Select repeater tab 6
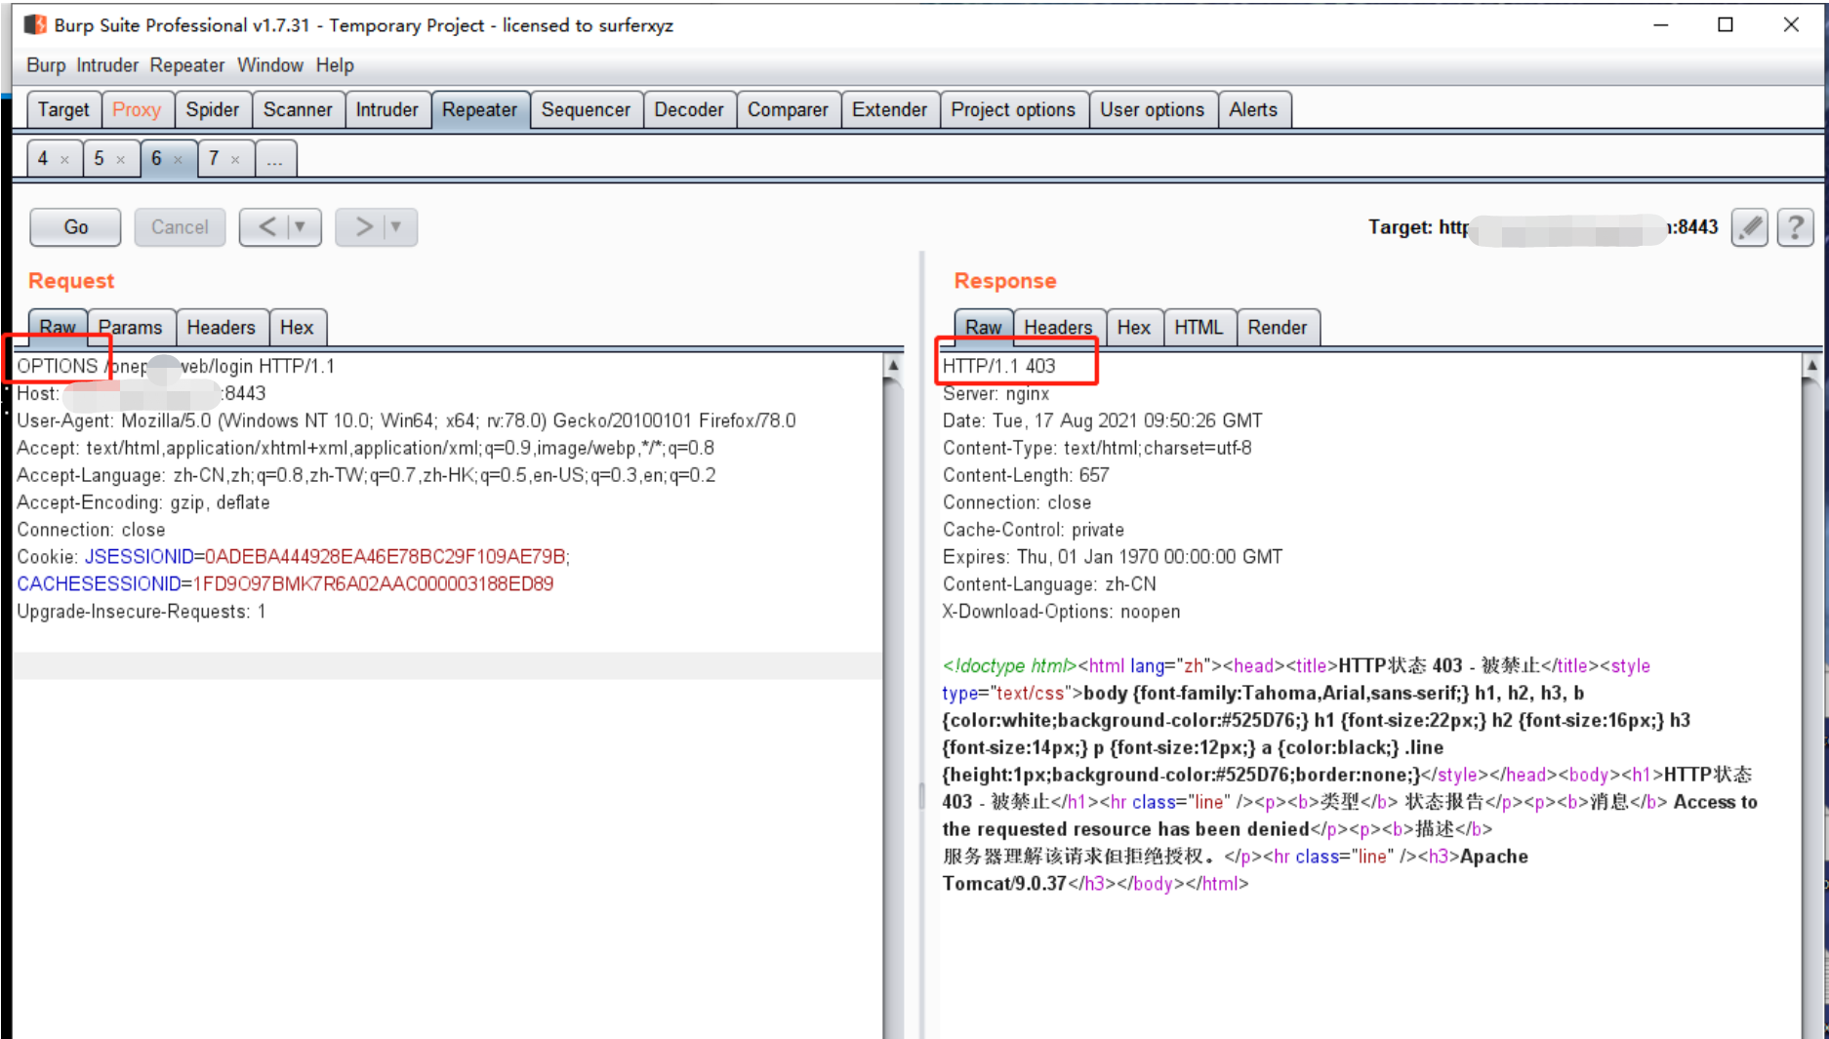 pos(156,158)
